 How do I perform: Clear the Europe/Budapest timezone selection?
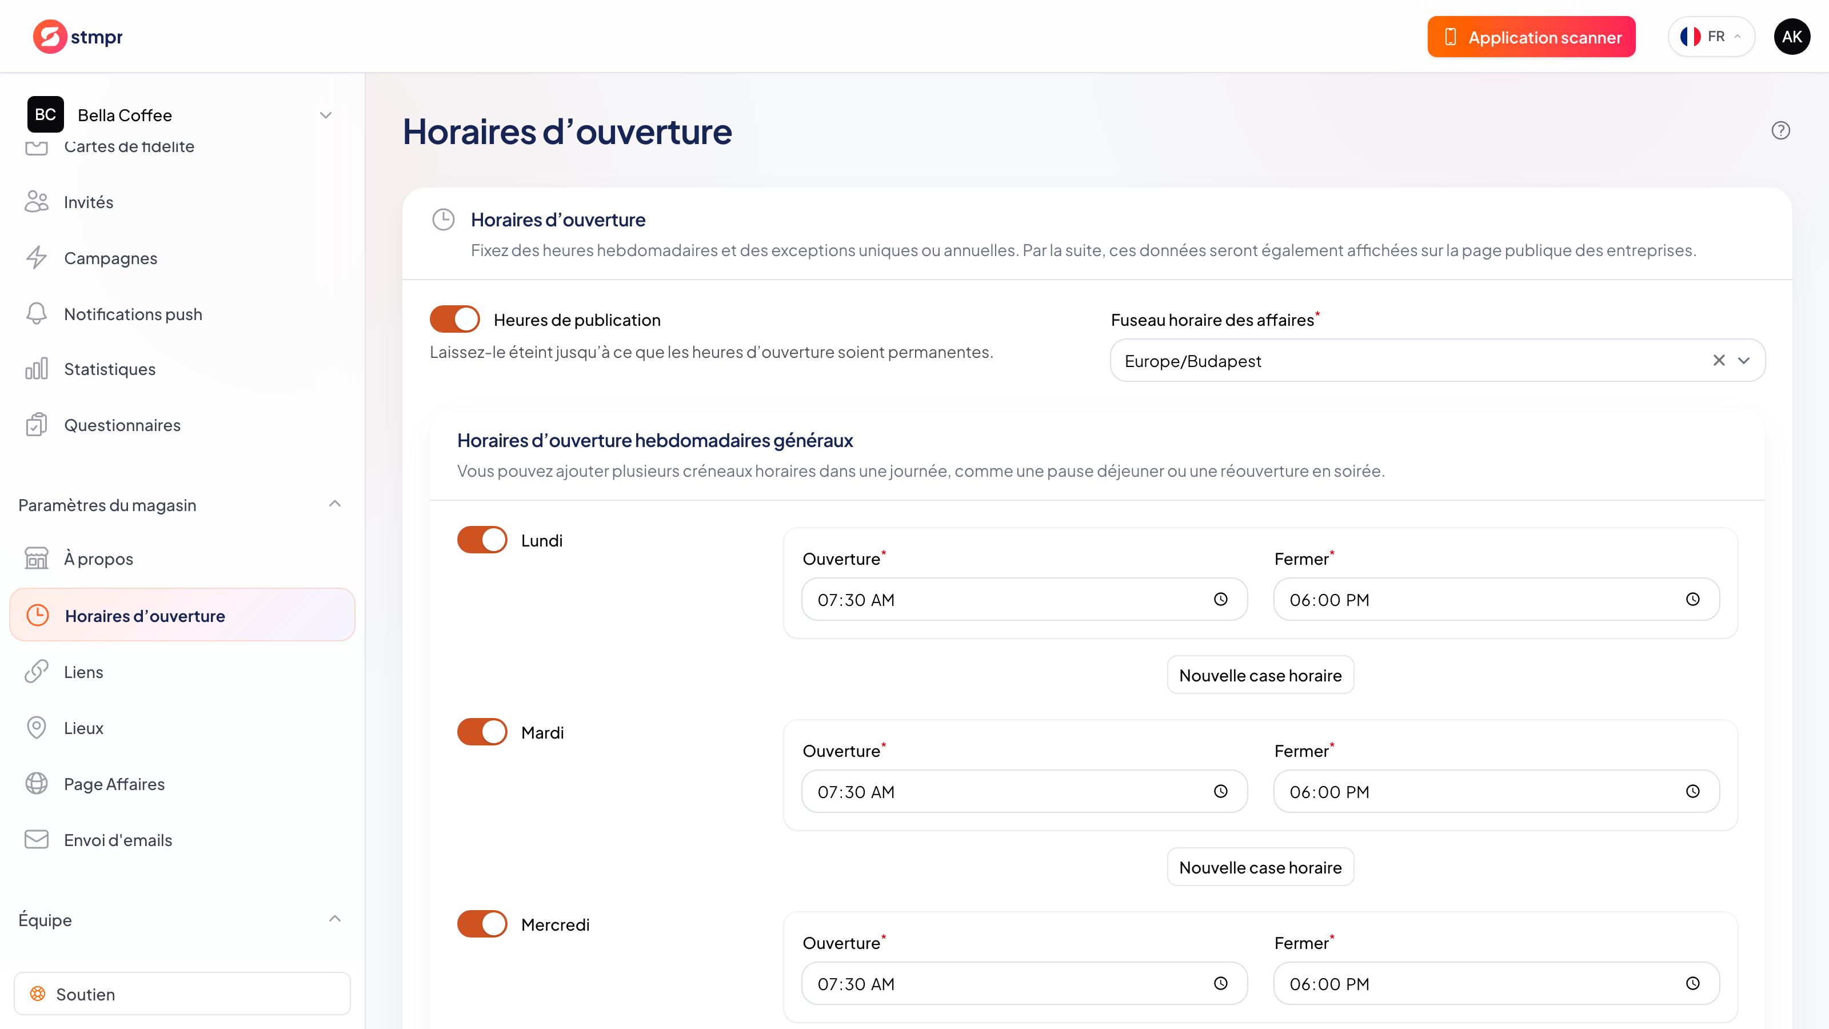click(1719, 360)
